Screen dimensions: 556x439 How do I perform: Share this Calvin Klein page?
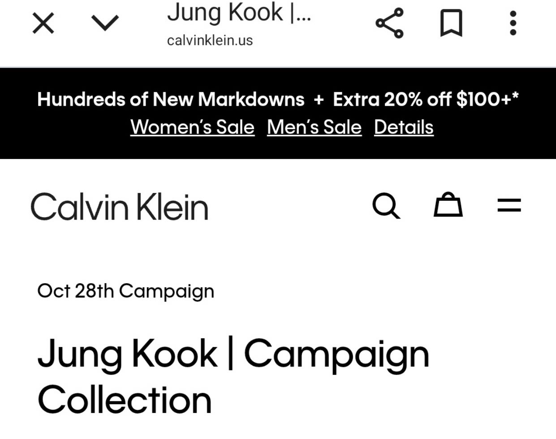389,23
